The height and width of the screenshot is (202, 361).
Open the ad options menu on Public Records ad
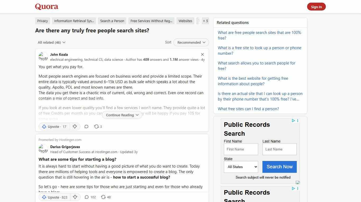point(298,121)
